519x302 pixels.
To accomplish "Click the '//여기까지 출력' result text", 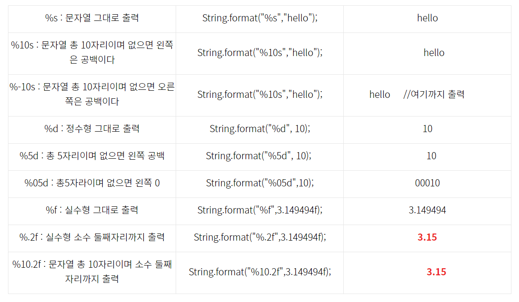I will click(434, 94).
